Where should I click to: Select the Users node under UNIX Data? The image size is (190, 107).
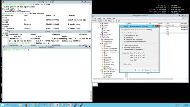[105, 29]
